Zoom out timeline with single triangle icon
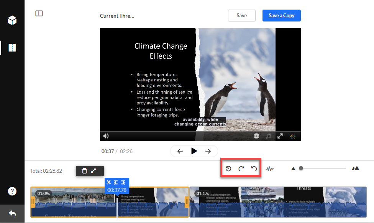The width and height of the screenshot is (374, 223). click(x=294, y=168)
